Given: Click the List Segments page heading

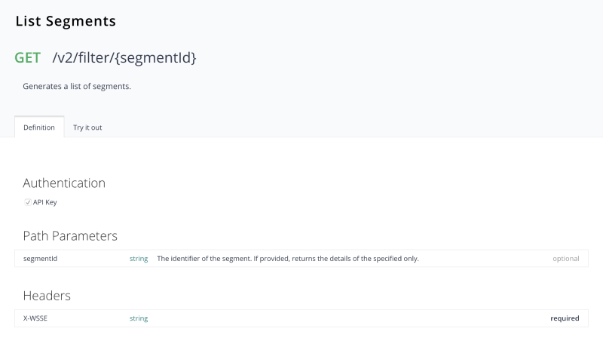Looking at the screenshot, I should (x=66, y=21).
